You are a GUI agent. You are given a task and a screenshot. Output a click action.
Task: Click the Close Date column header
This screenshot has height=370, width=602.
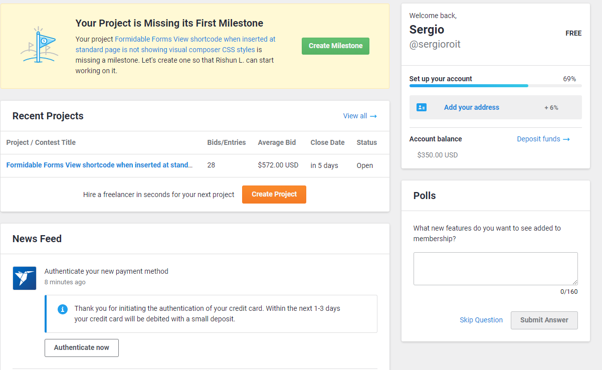(327, 142)
